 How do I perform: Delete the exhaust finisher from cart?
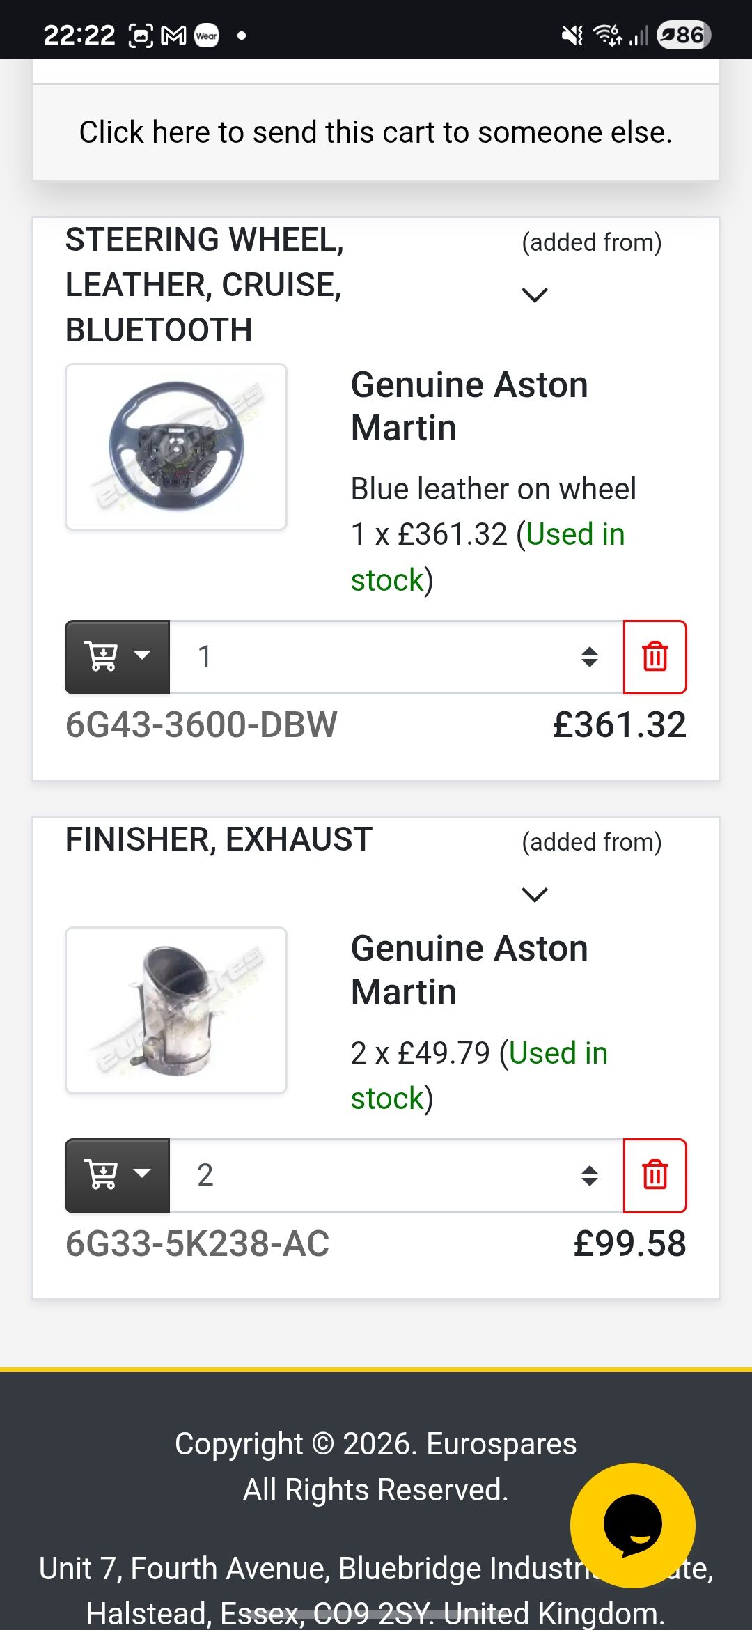pos(655,1175)
